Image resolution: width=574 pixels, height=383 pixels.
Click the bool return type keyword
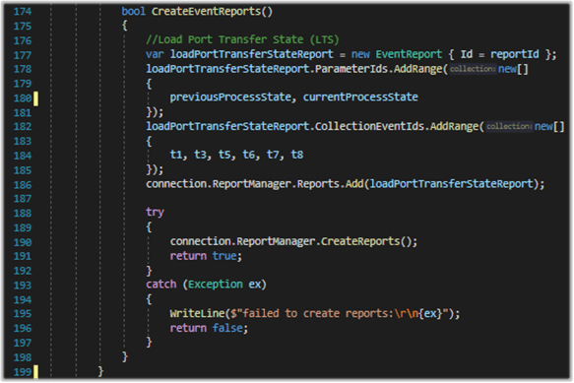(x=133, y=12)
